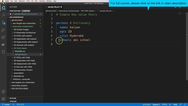Open the Explorer view icon

coord(3,8)
